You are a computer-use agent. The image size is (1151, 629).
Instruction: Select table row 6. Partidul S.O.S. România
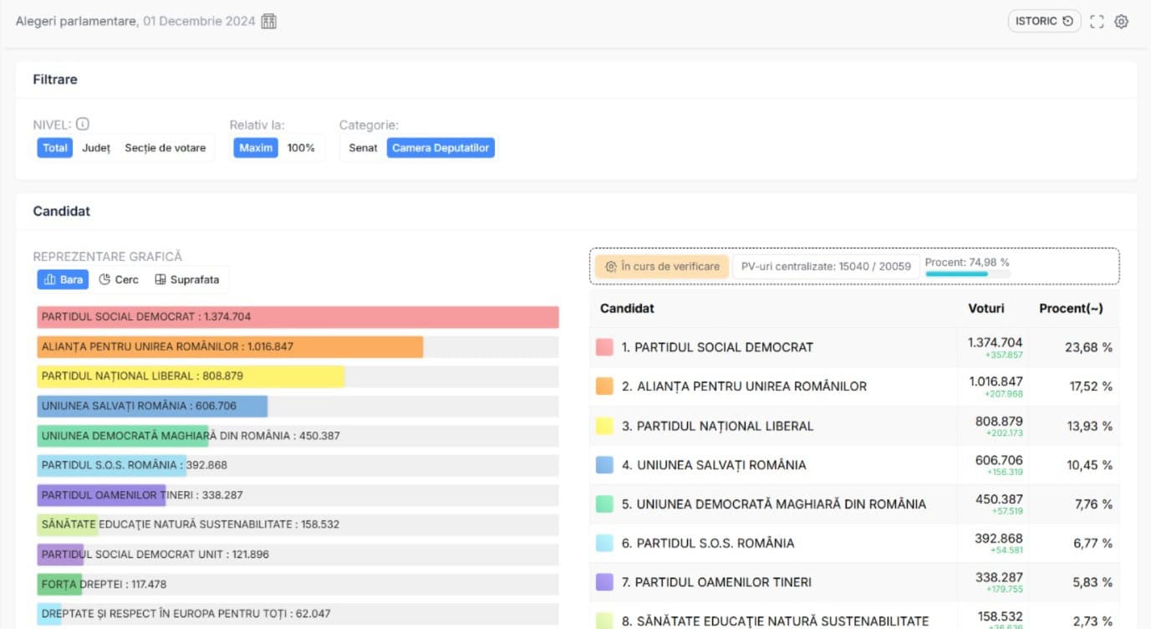pos(854,543)
